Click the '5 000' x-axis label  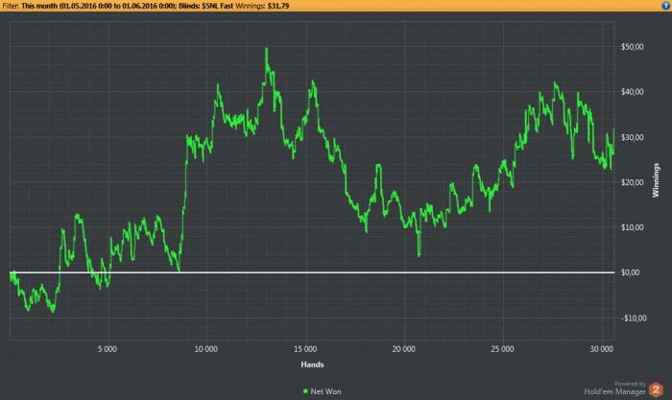pos(108,349)
